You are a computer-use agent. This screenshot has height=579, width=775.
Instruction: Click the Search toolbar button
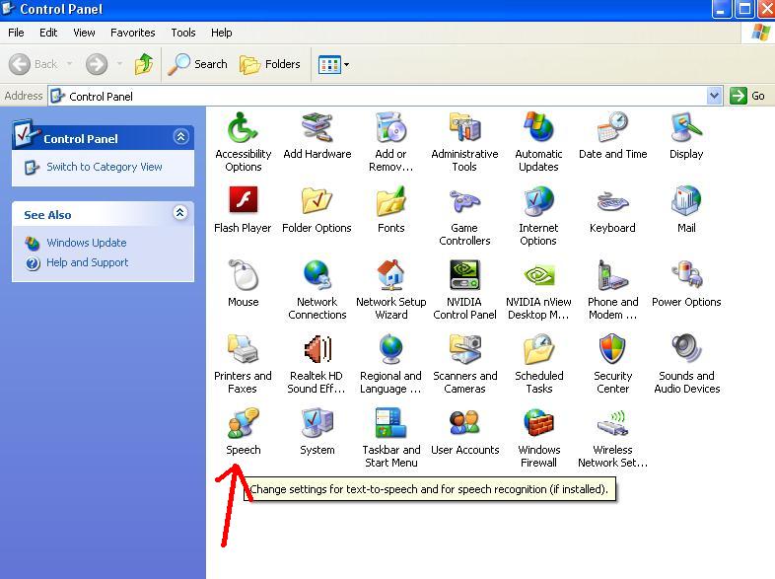[197, 64]
